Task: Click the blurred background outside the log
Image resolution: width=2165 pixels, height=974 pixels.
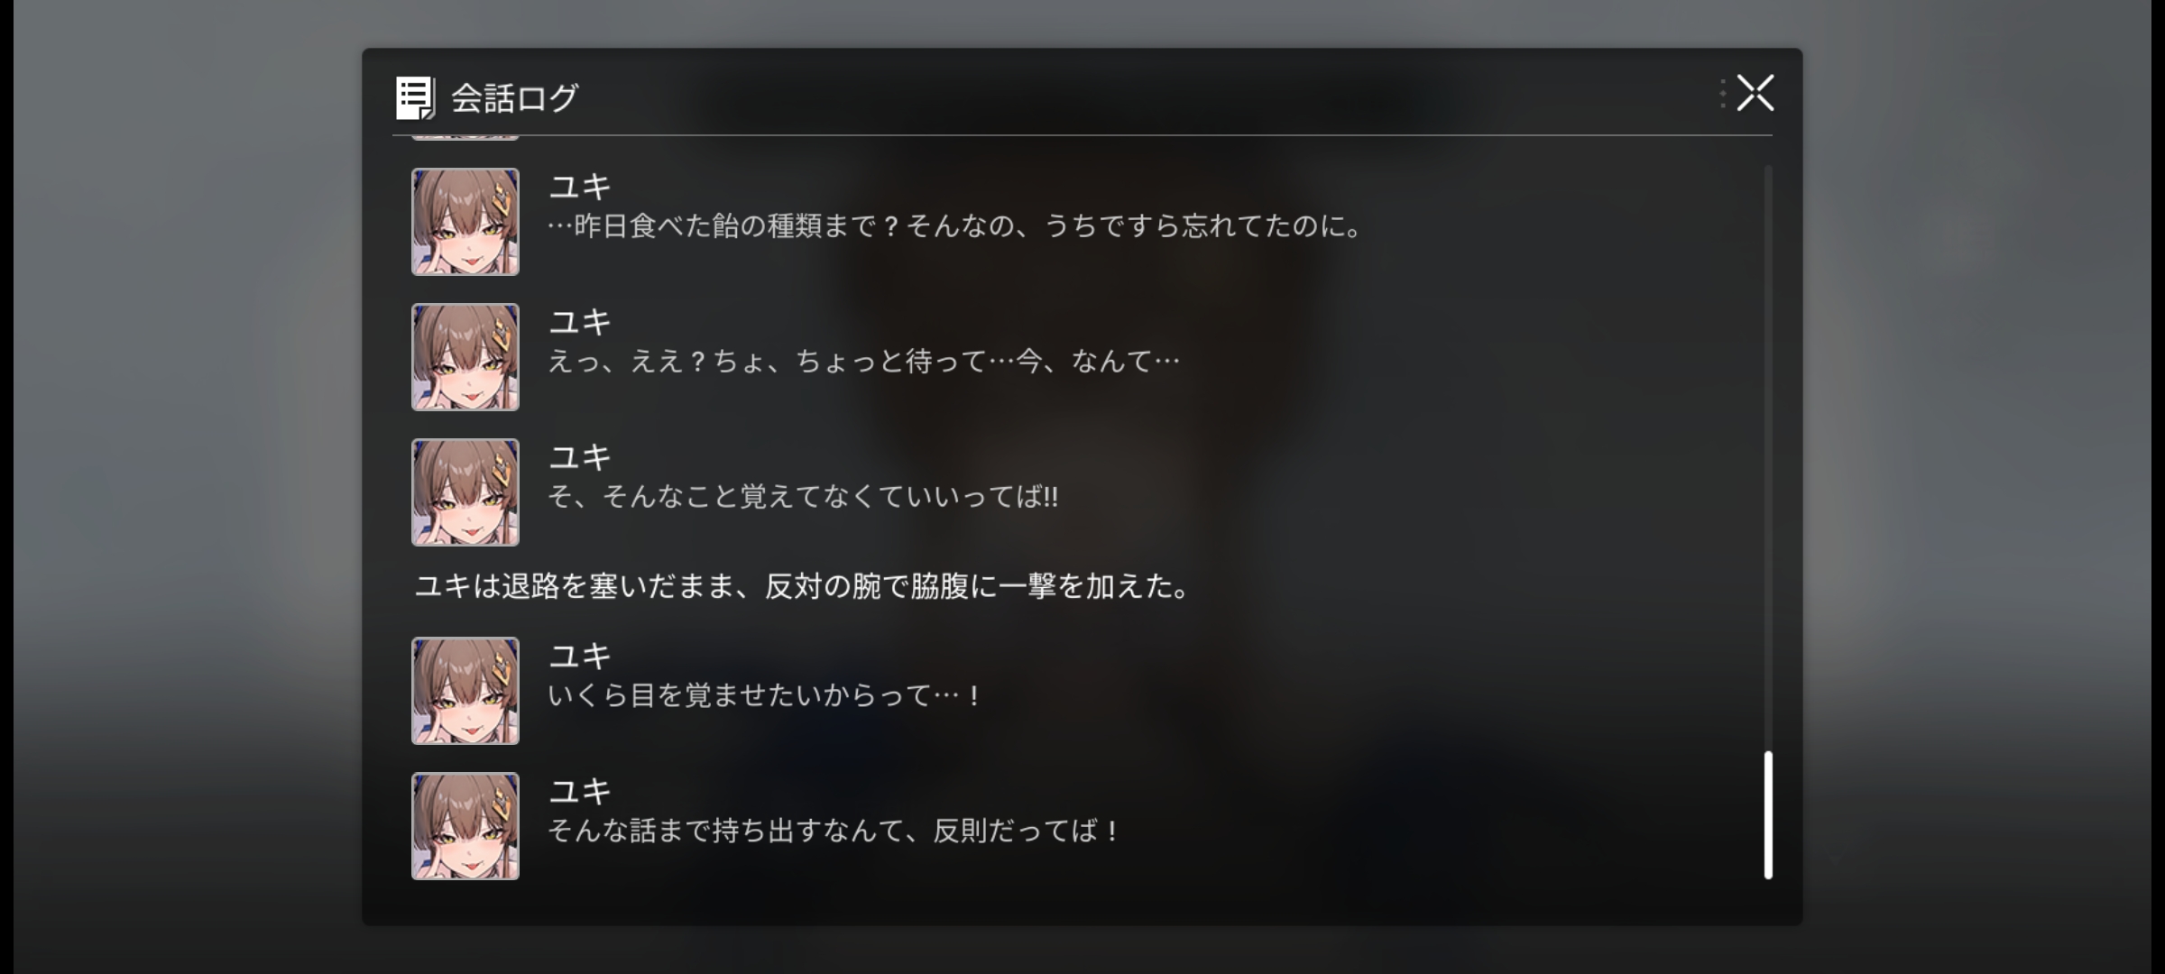Action: [x=180, y=487]
